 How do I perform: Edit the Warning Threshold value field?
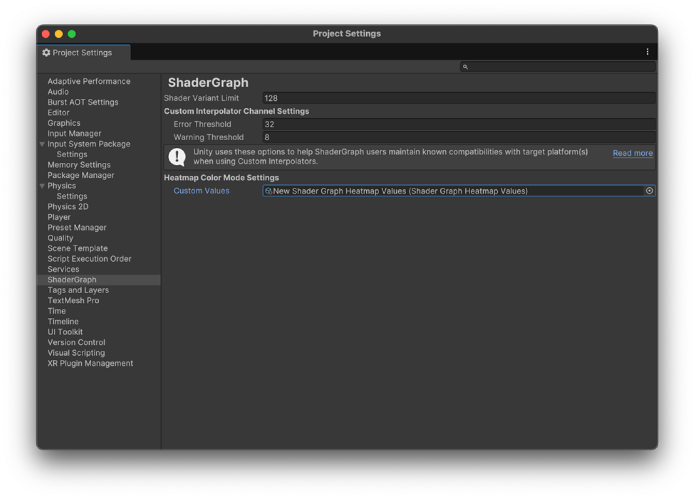click(459, 137)
